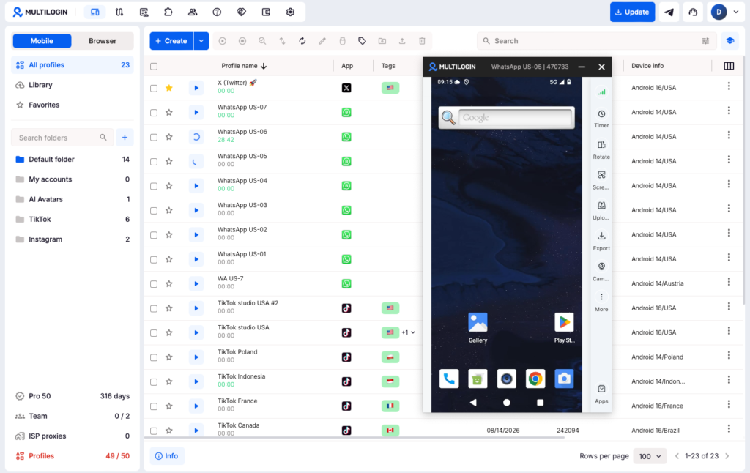The width and height of the screenshot is (750, 473).
Task: Sort by Profile name column arrow
Action: coord(264,66)
